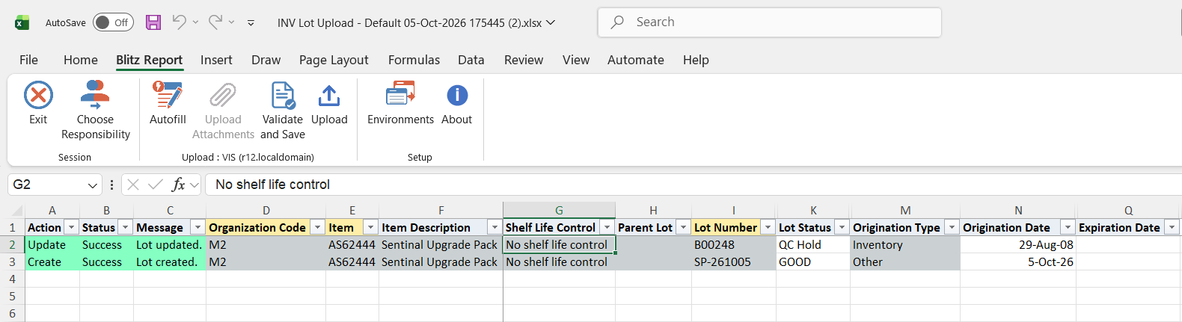The image size is (1182, 322).
Task: Select row 2 header
Action: (x=12, y=245)
